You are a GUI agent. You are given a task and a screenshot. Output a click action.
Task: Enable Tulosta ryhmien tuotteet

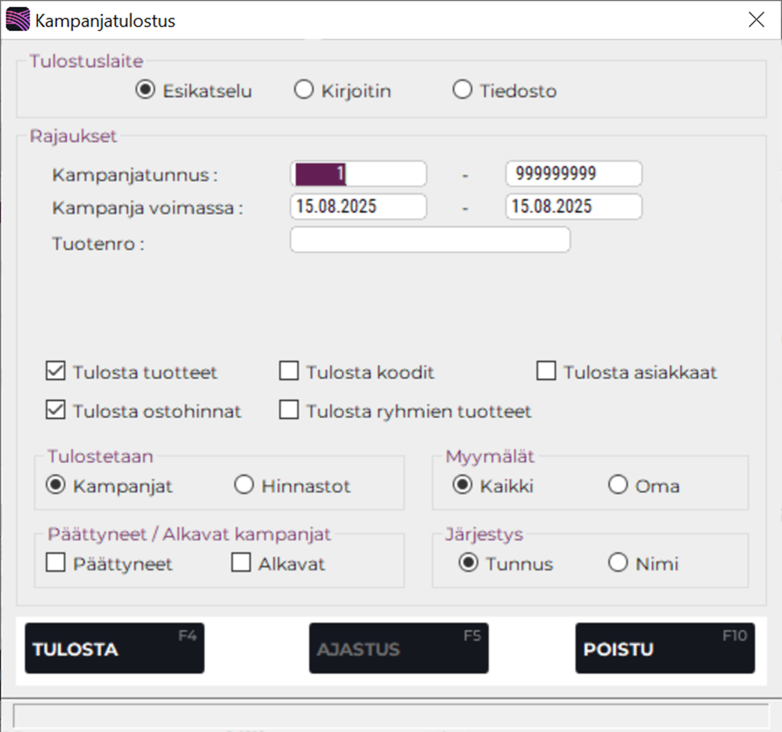point(289,410)
